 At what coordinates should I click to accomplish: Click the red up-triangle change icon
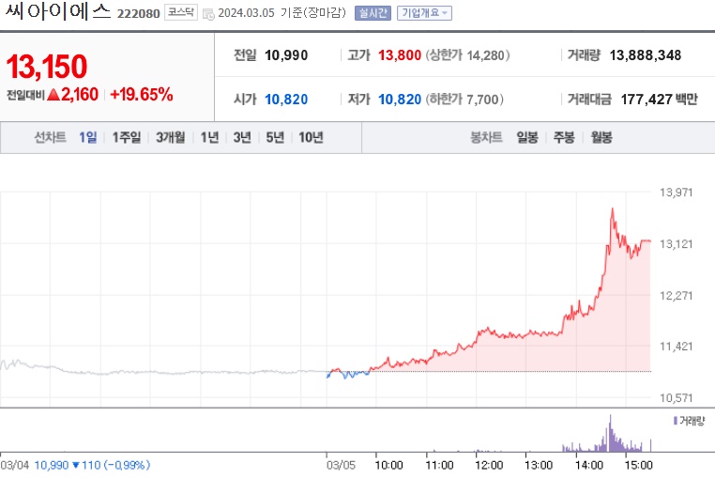[x=53, y=95]
